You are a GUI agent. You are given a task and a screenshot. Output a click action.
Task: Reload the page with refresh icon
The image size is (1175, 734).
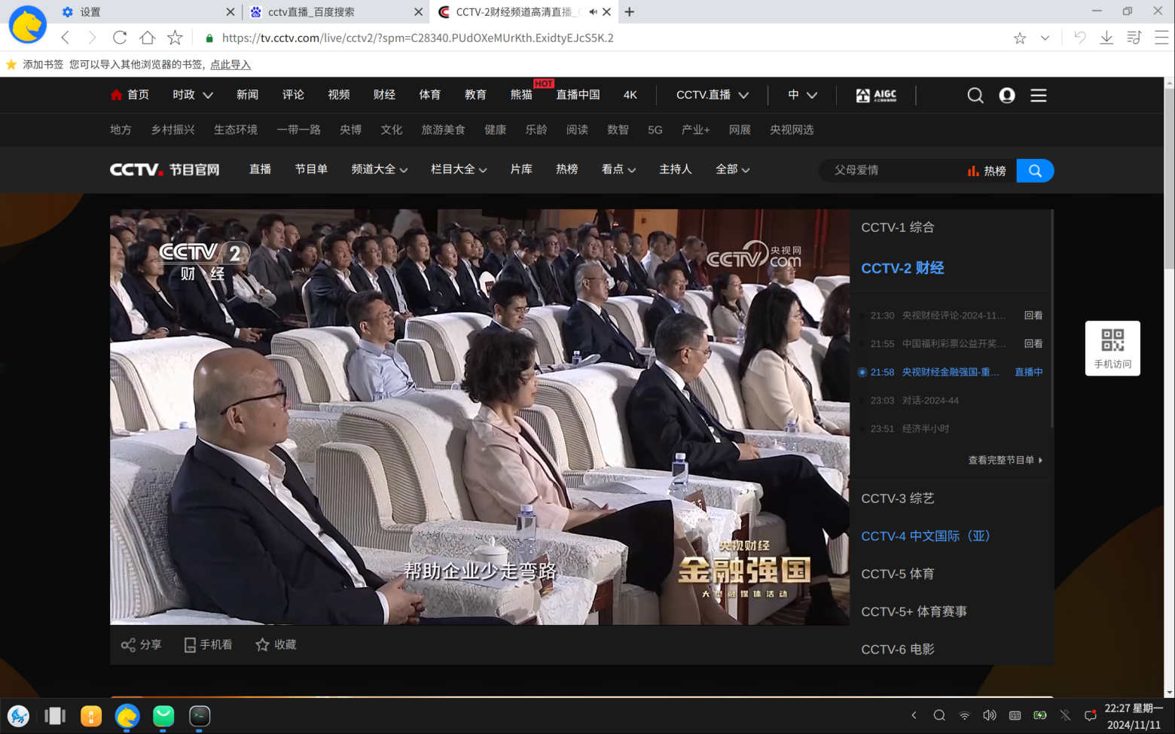click(x=120, y=38)
